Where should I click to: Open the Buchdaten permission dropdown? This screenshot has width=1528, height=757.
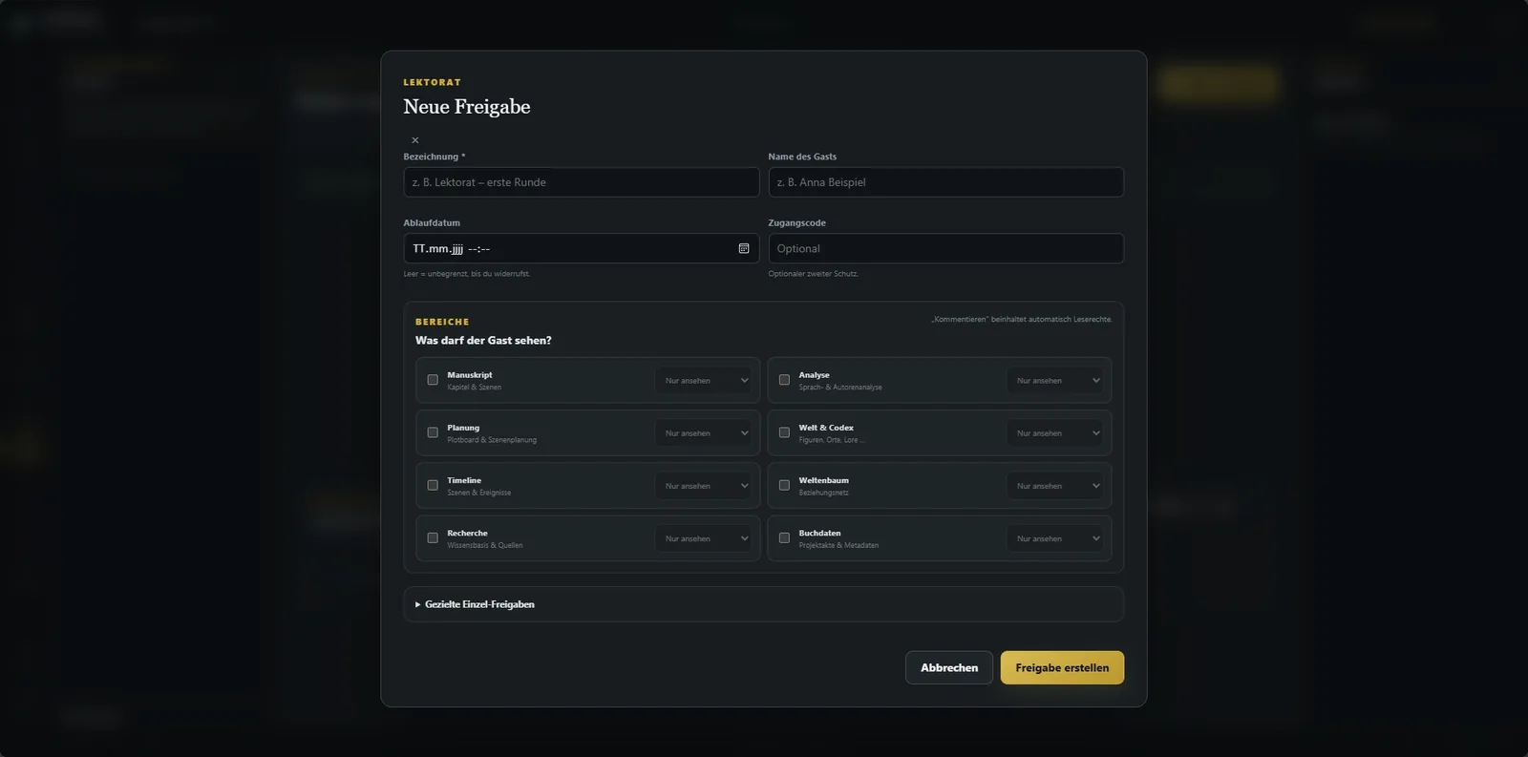(1057, 538)
